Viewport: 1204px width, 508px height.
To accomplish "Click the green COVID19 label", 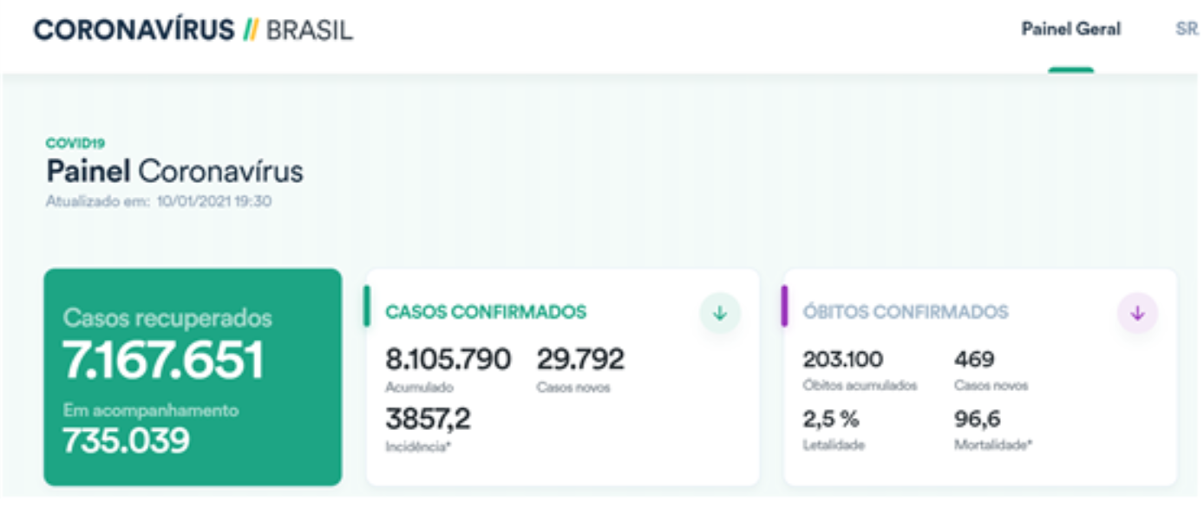I will pyautogui.click(x=75, y=143).
